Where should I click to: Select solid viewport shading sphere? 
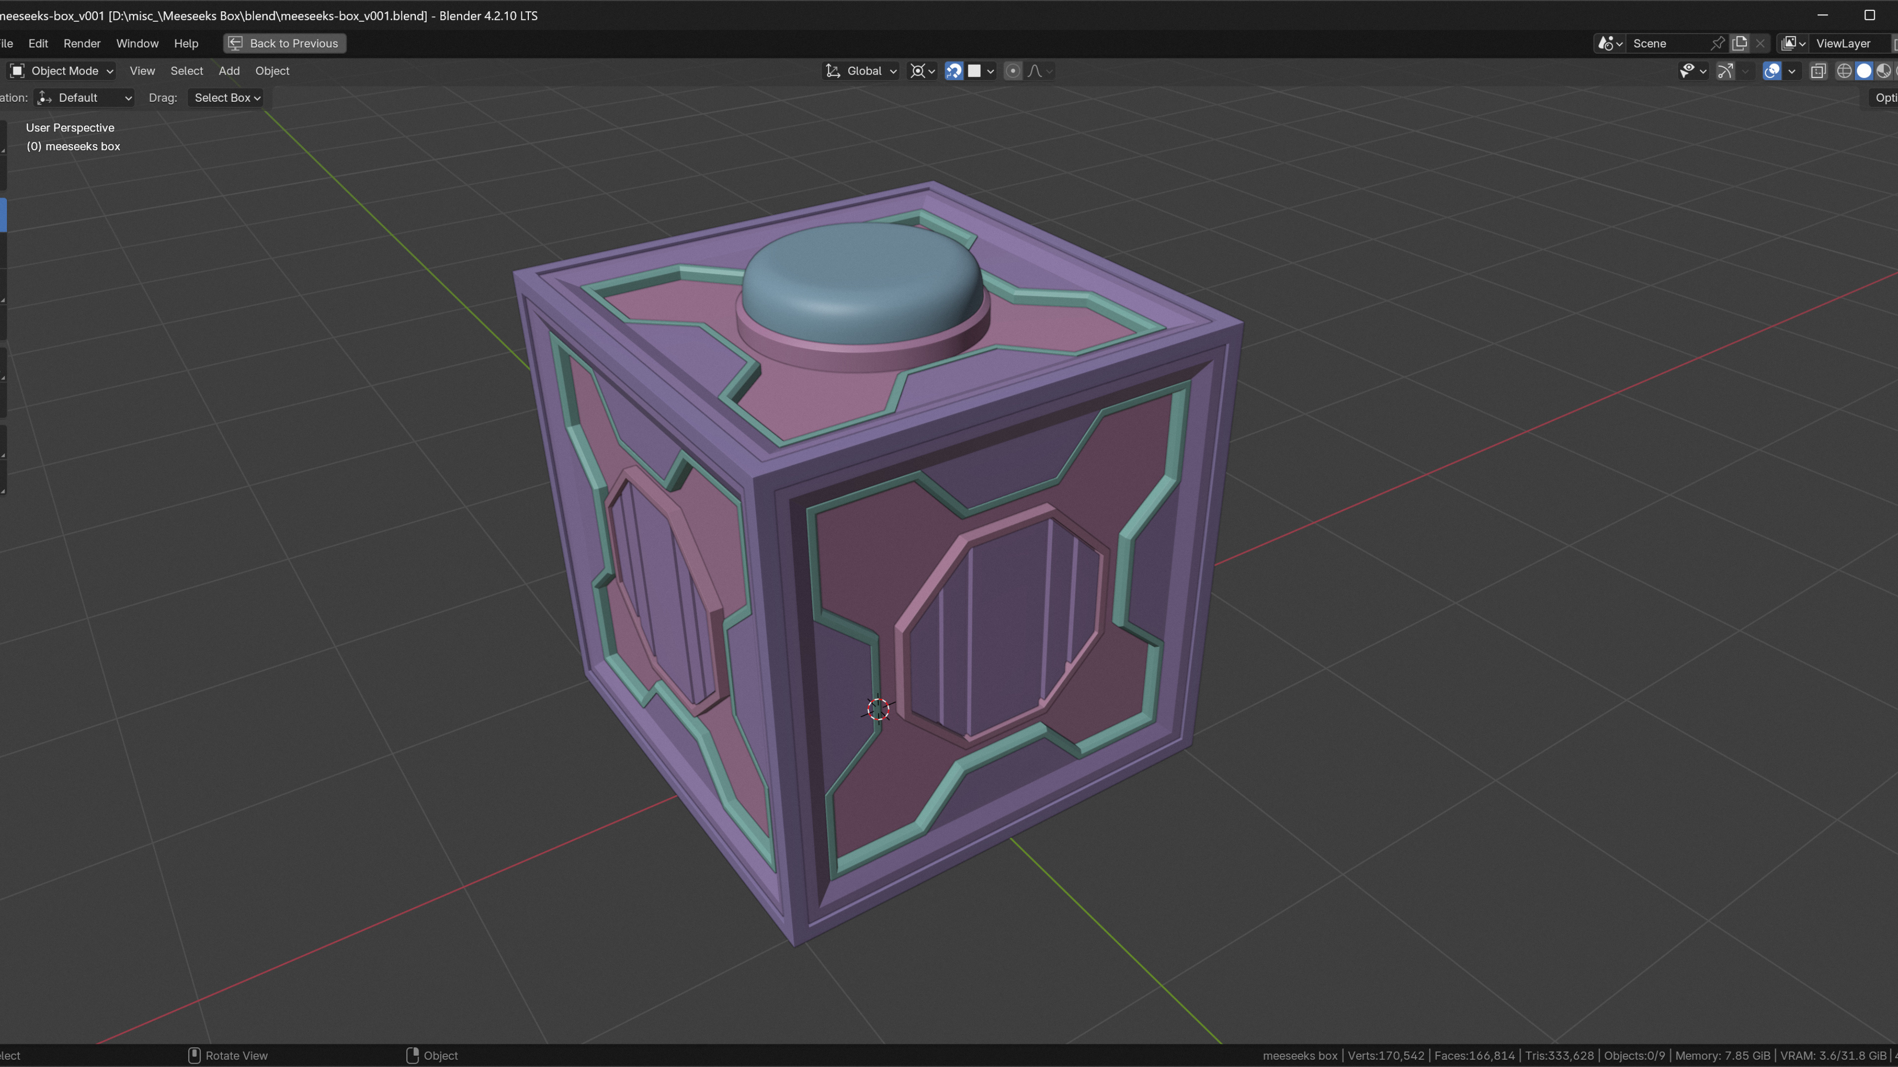(x=1863, y=71)
